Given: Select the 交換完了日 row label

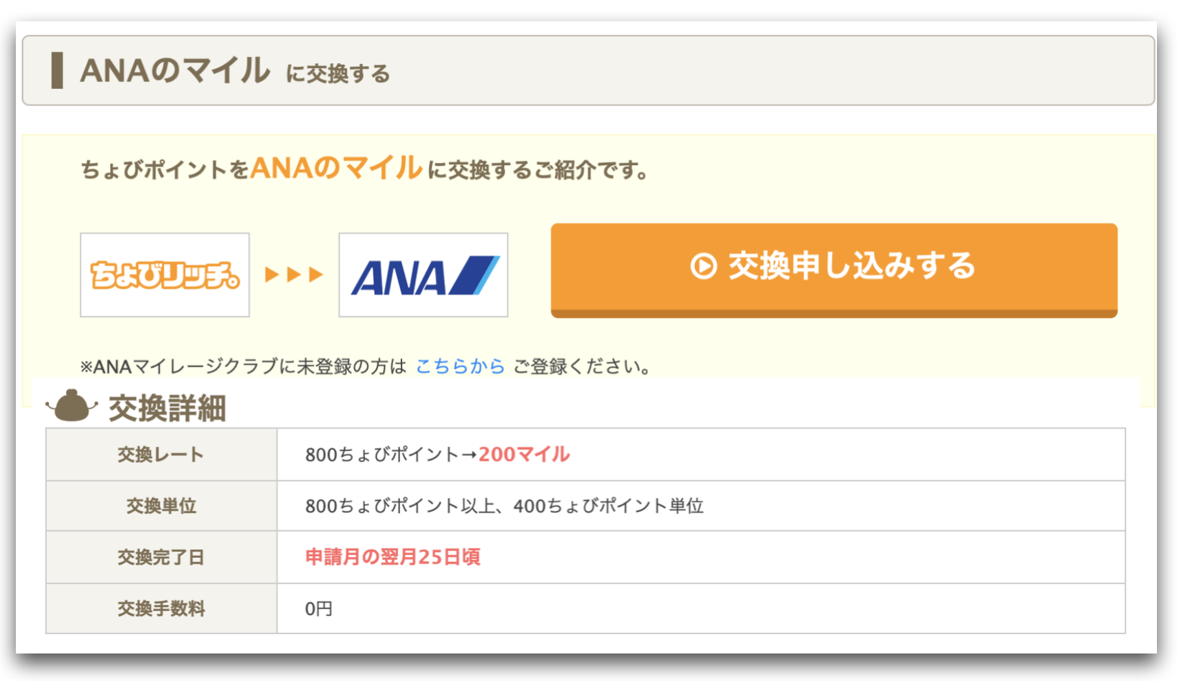Looking at the screenshot, I should 161,557.
